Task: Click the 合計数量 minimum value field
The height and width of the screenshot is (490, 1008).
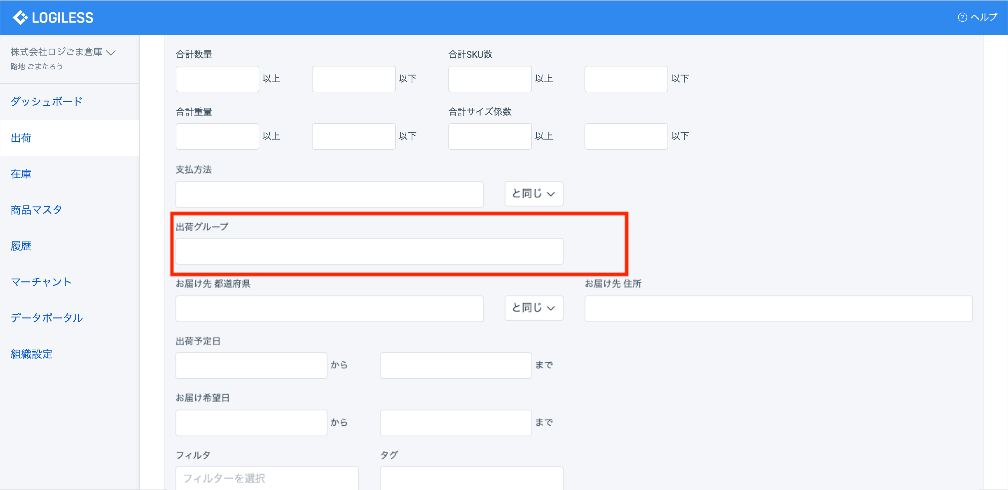Action: point(217,79)
